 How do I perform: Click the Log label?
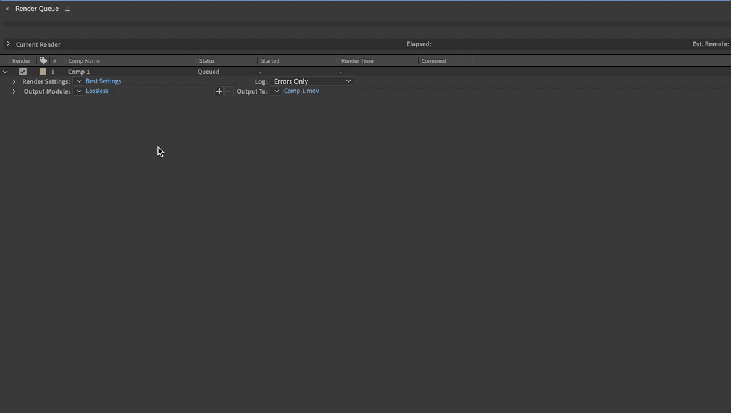261,81
